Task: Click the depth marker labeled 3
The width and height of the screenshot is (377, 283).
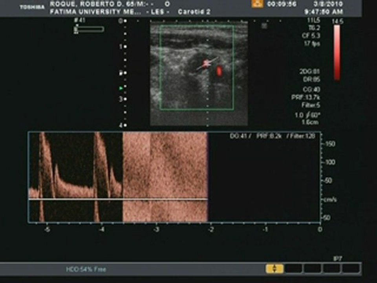Action: tap(121, 99)
